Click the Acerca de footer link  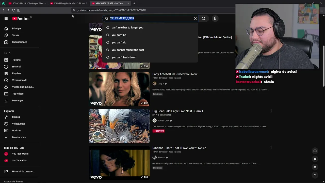(9, 181)
